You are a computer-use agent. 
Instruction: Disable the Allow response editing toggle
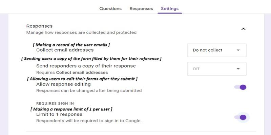pyautogui.click(x=241, y=87)
